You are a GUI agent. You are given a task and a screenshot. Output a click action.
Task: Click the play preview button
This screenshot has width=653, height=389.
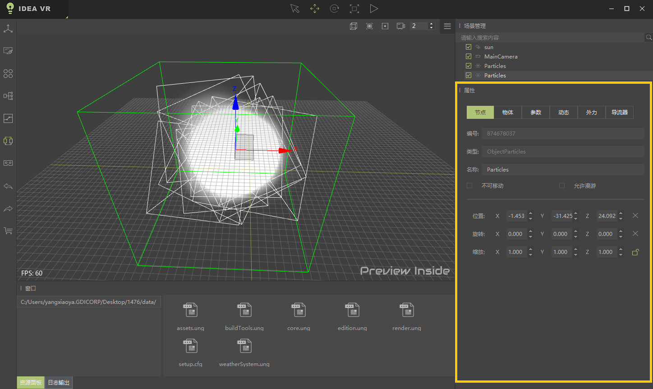[374, 9]
